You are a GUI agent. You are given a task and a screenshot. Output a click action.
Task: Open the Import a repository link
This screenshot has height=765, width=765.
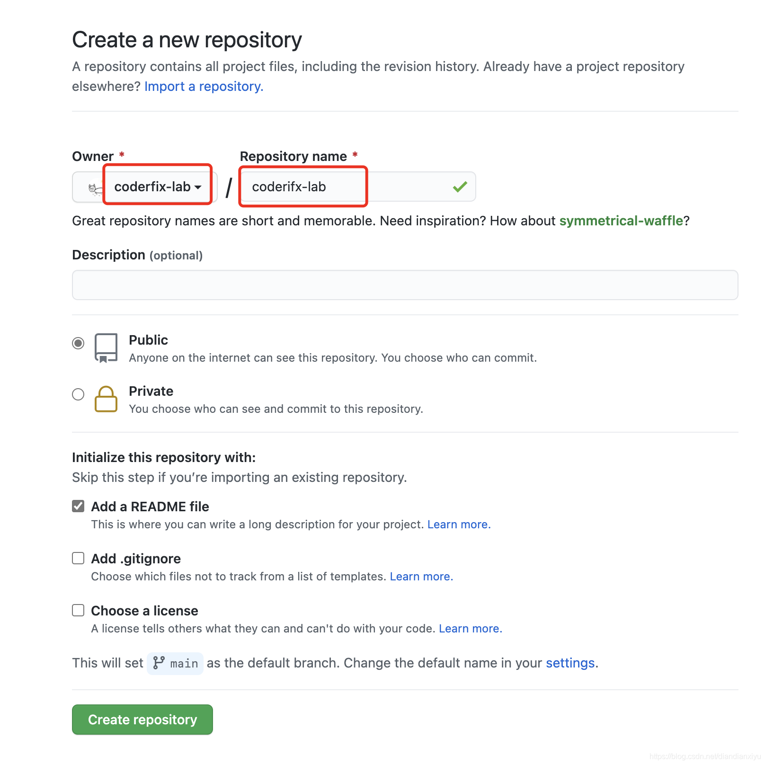point(204,87)
